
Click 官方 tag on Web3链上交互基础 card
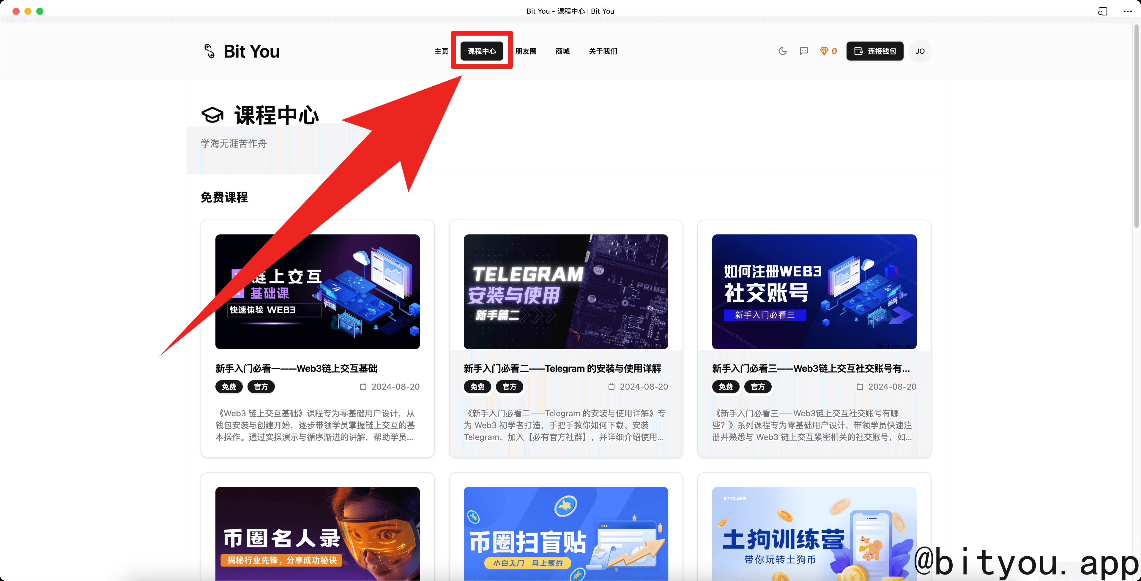261,387
